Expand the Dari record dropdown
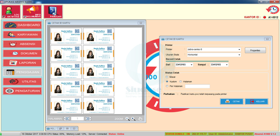This screenshot has width=280, height=136. click(x=191, y=65)
